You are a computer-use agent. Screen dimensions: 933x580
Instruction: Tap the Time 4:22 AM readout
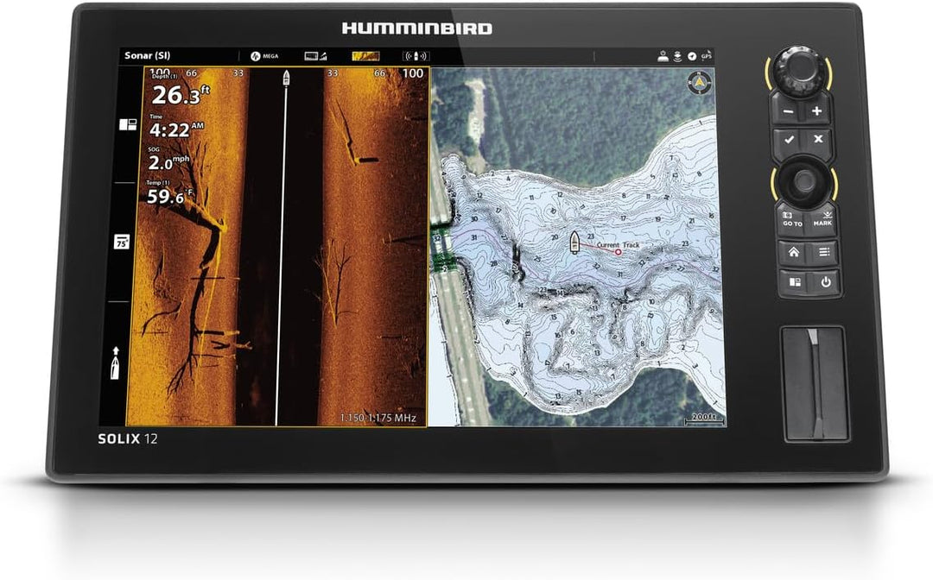(176, 127)
